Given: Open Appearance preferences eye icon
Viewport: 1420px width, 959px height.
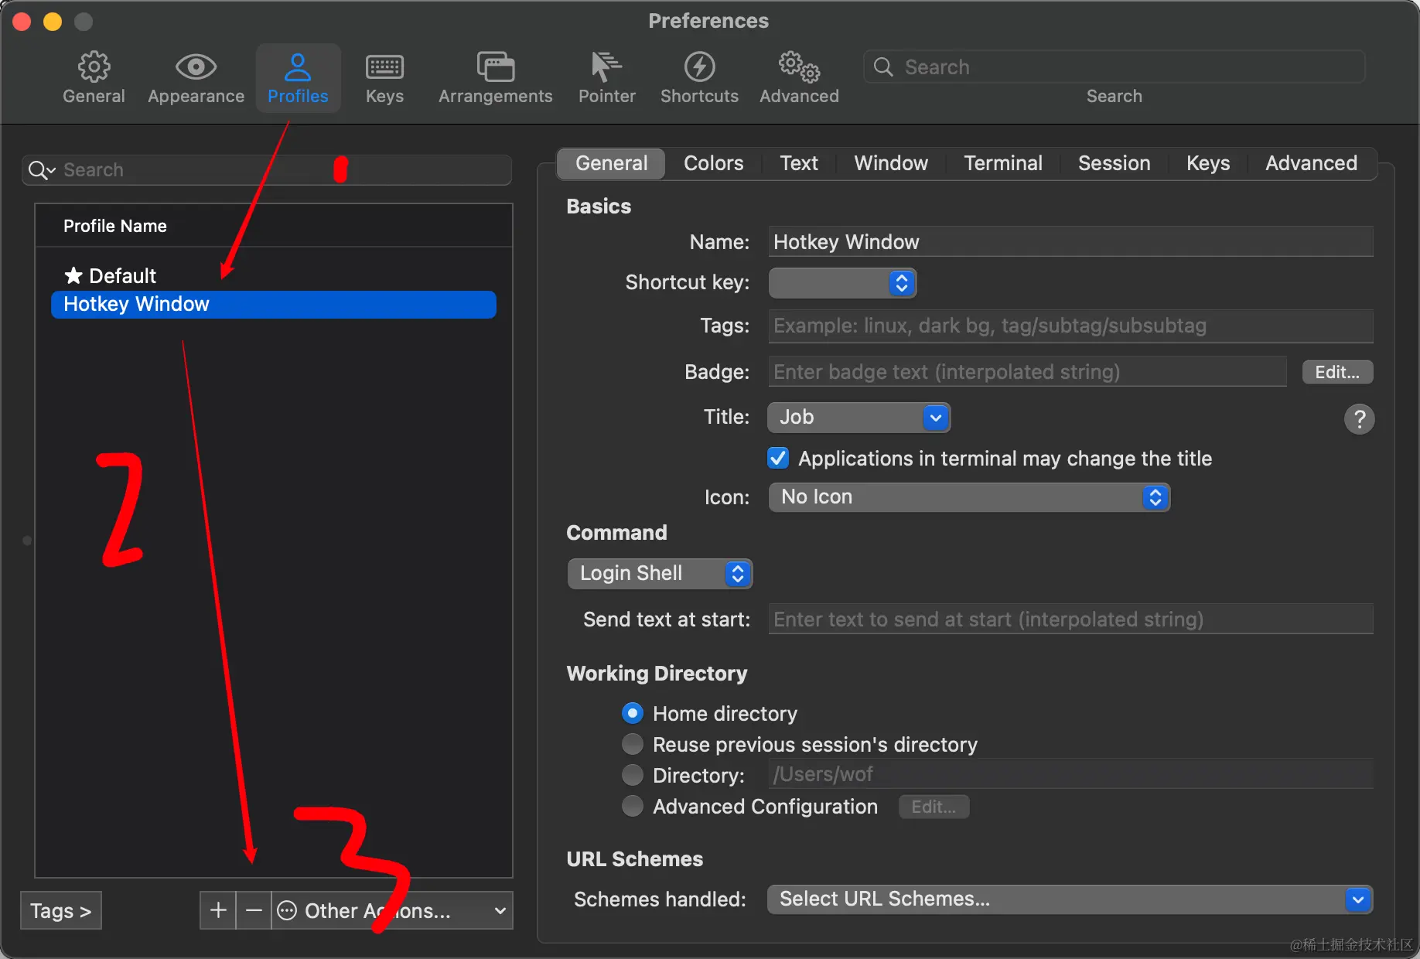Looking at the screenshot, I should (196, 67).
